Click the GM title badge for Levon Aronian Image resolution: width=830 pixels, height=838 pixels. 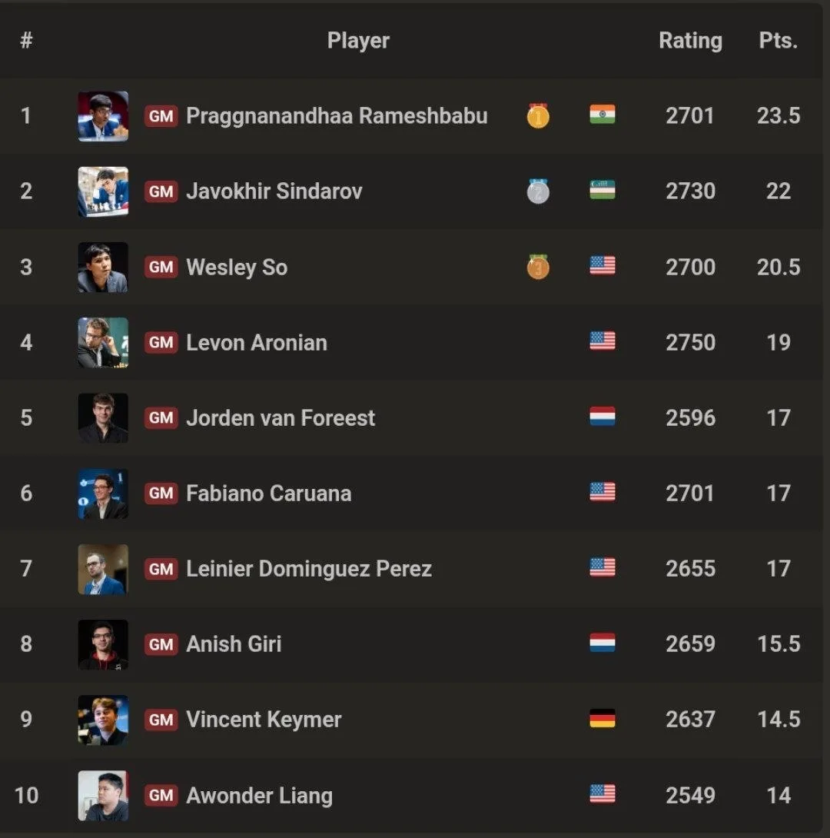coord(161,343)
